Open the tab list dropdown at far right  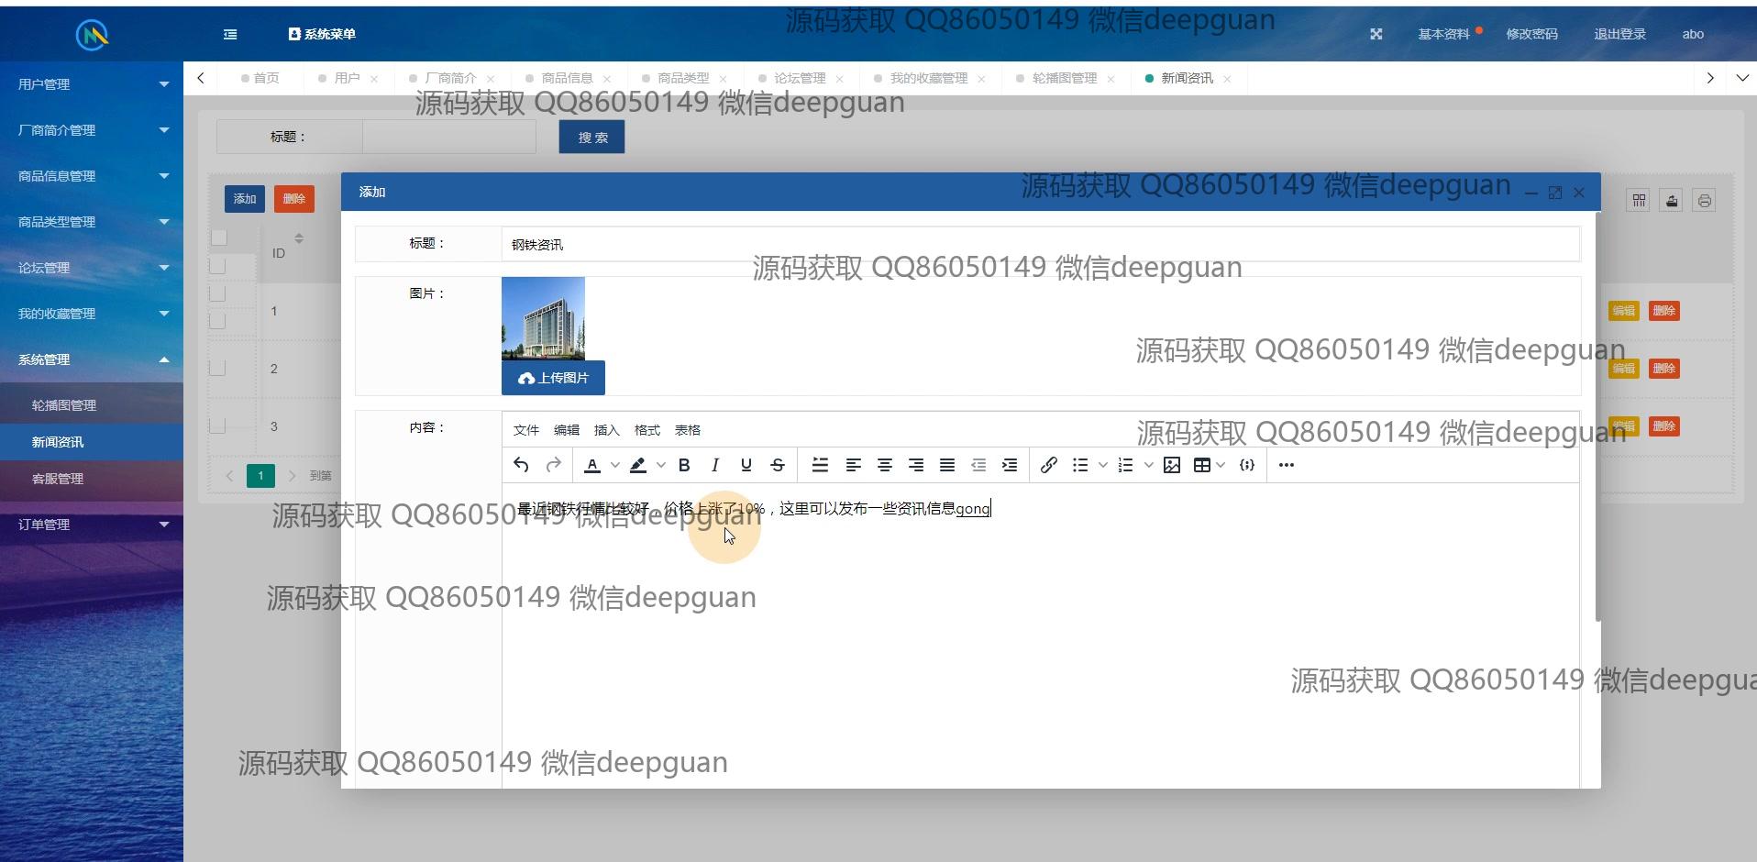(x=1742, y=78)
